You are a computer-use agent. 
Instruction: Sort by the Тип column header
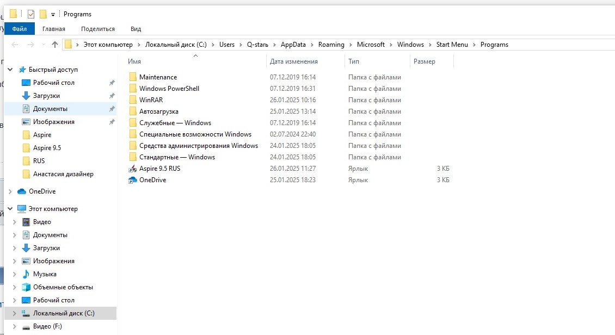[x=354, y=61]
